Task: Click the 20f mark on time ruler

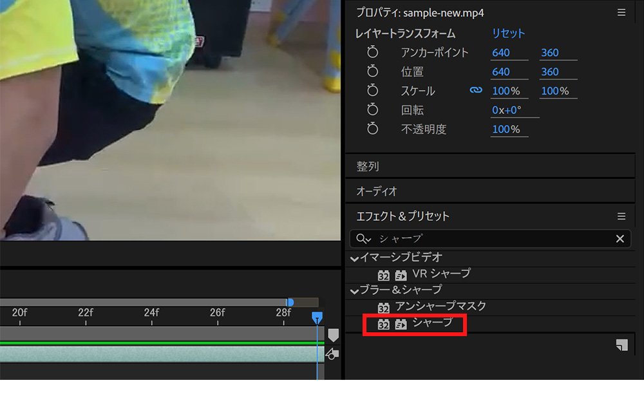Action: tap(19, 313)
